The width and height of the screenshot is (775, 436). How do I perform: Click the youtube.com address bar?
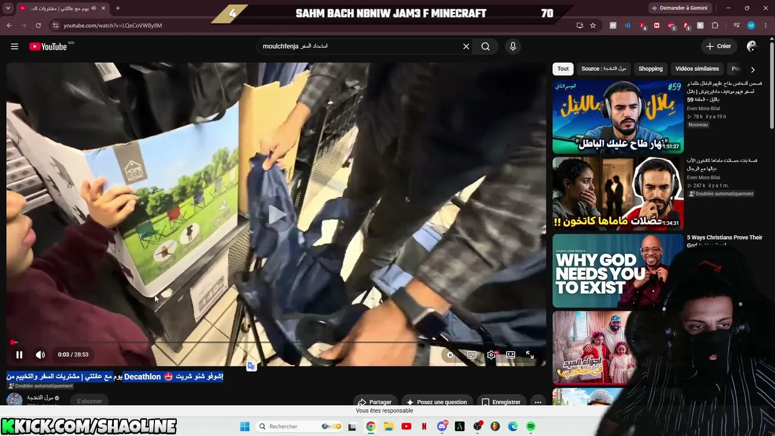click(x=315, y=25)
